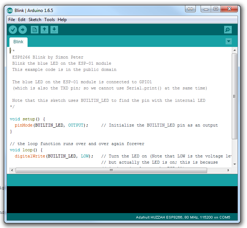Viewport: 247px width, 228px height.
Task: Open the Sketch menu
Action: coord(35,20)
